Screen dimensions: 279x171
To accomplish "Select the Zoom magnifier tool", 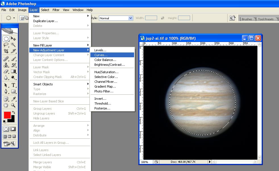I will coord(13,105).
